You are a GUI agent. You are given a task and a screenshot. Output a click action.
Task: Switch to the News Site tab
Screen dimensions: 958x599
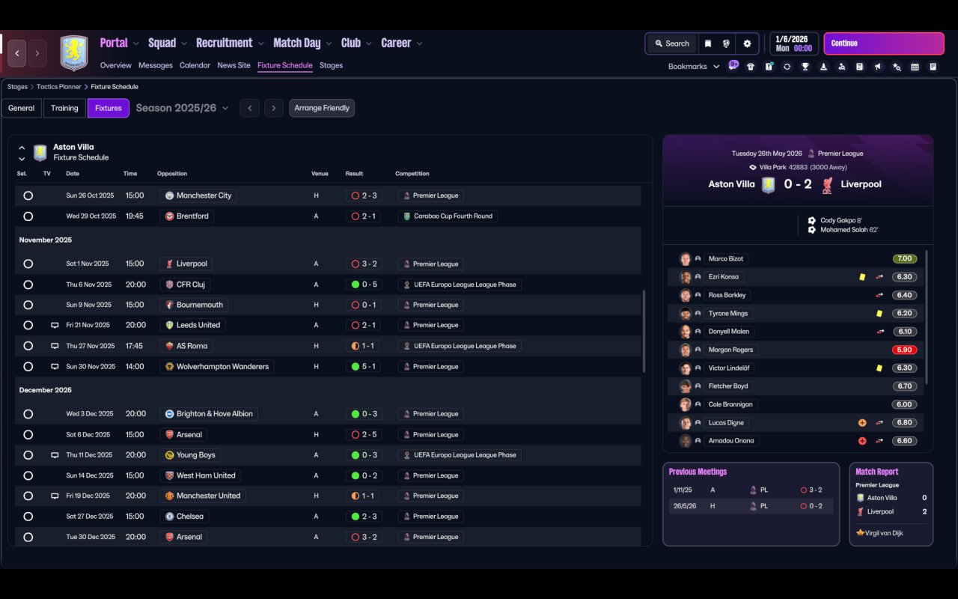(x=234, y=65)
